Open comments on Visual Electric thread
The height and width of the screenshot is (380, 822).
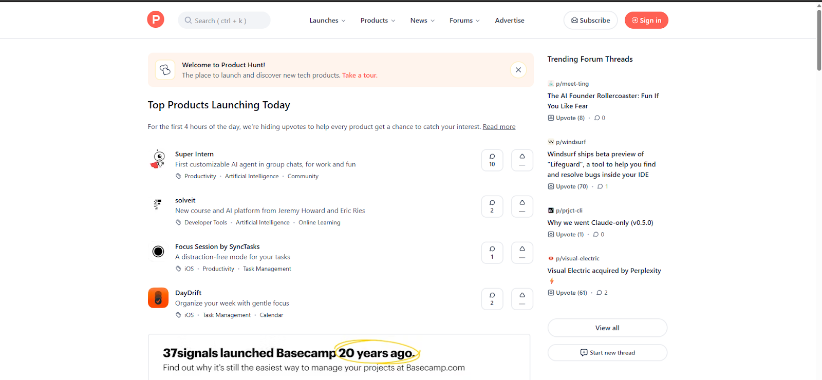[x=602, y=293]
